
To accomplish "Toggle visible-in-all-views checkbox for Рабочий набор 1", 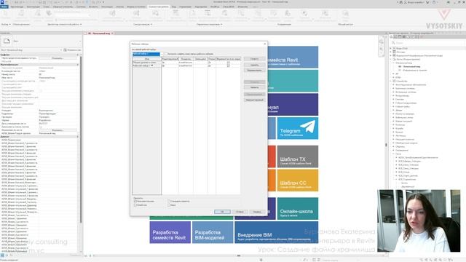I will [228, 65].
